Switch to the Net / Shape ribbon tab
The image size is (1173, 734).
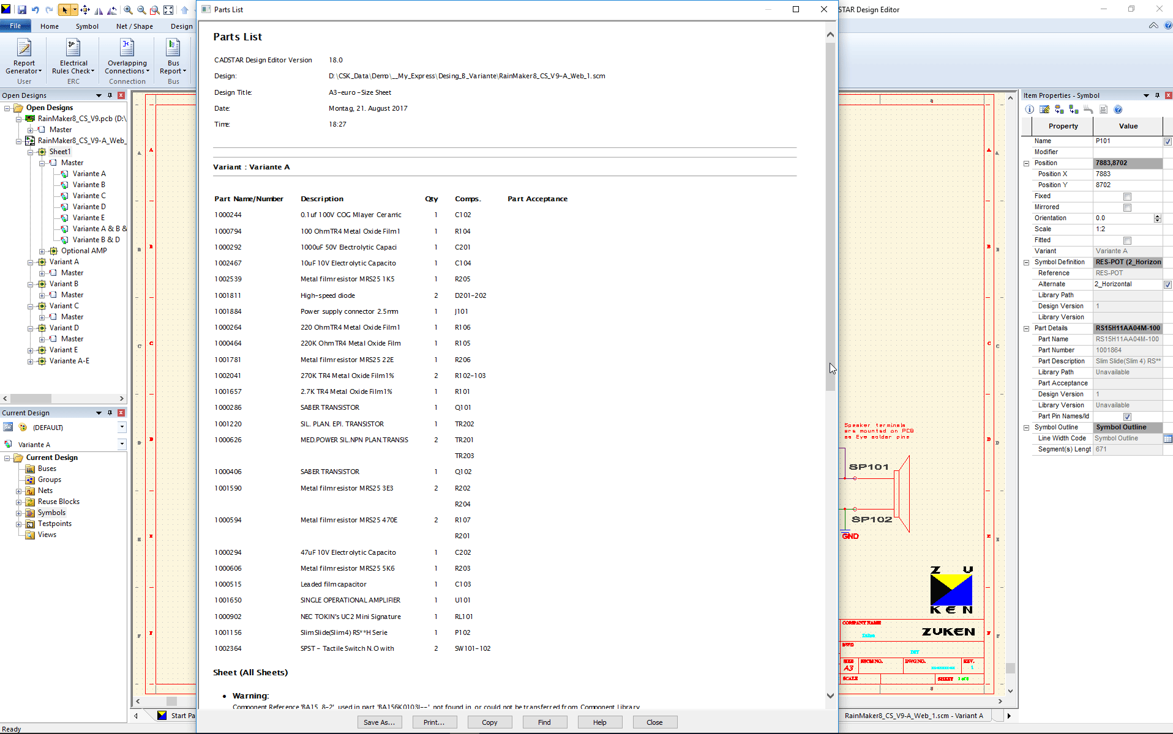135,26
